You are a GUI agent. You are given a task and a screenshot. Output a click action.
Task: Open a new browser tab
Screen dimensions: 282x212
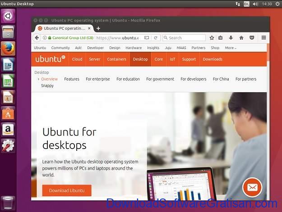pyautogui.click(x=98, y=28)
